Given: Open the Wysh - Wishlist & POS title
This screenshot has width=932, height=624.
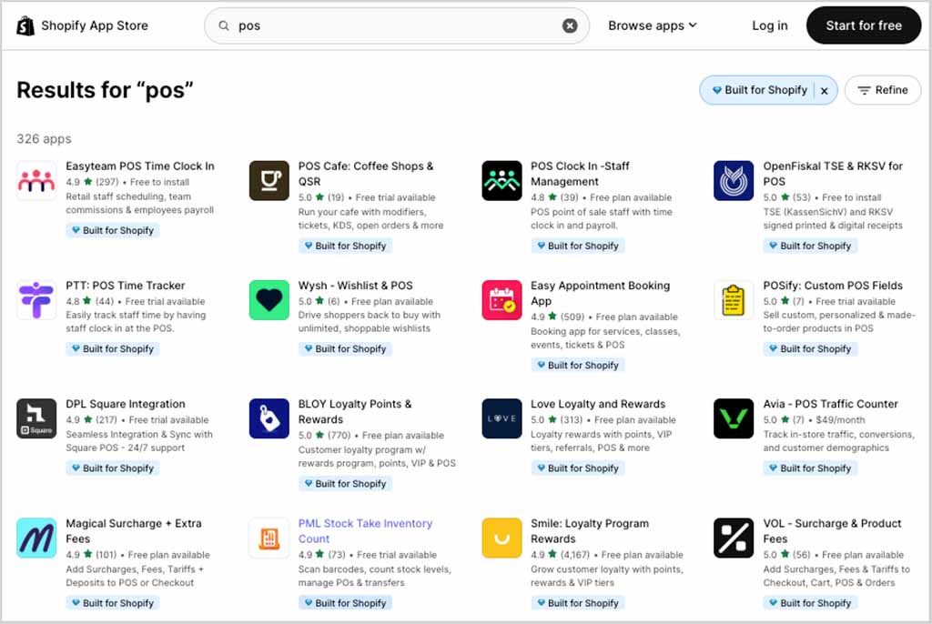Looking at the screenshot, I should tap(356, 286).
